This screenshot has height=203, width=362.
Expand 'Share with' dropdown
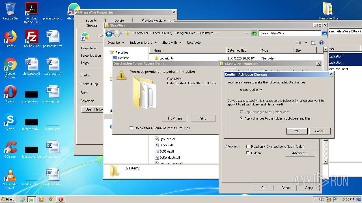172,43
